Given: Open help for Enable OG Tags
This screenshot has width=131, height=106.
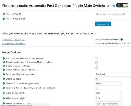Looking at the screenshot, I should tap(4, 79).
